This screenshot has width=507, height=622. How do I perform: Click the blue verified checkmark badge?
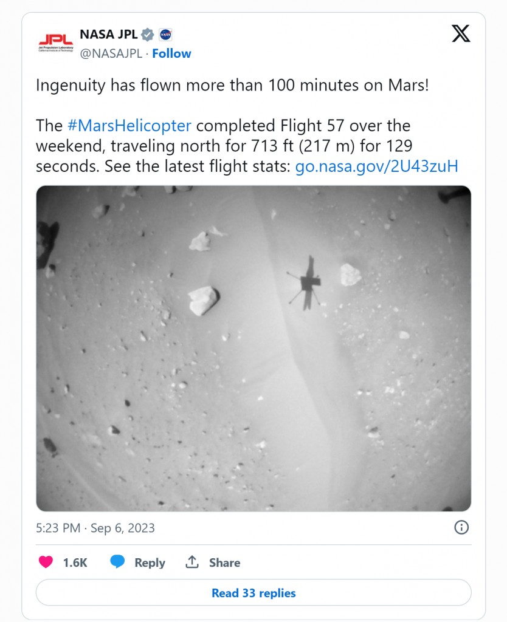tap(148, 34)
